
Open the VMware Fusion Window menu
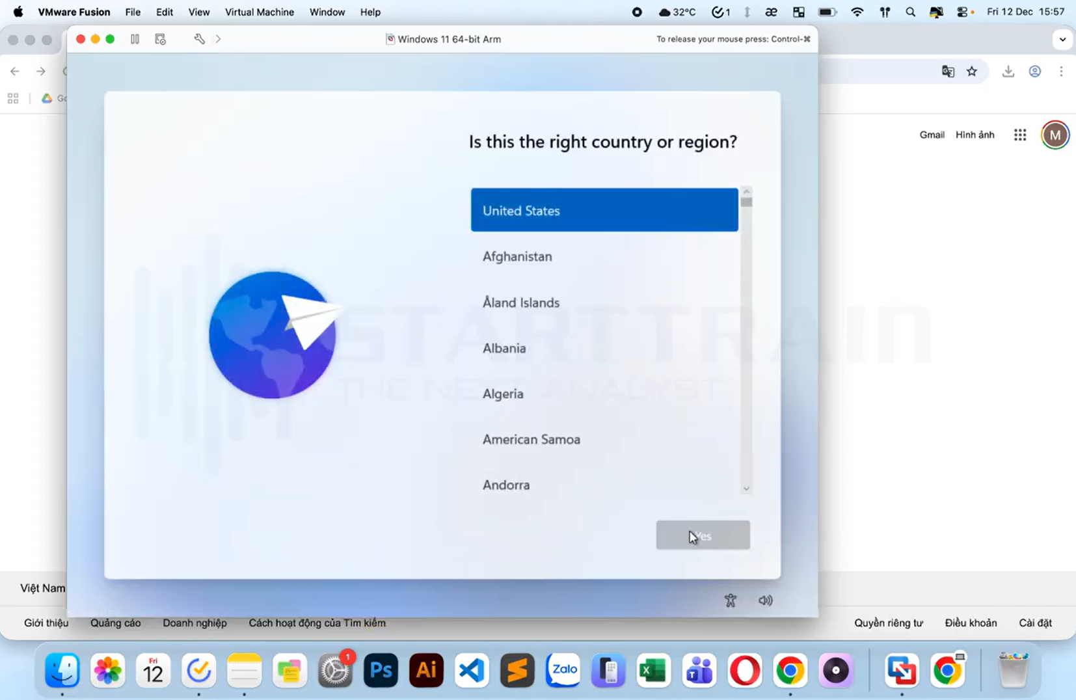coord(327,12)
